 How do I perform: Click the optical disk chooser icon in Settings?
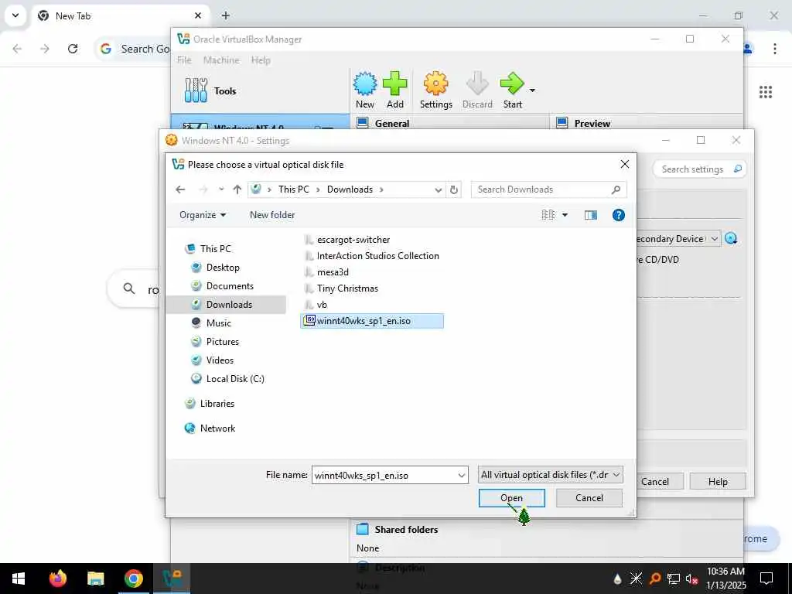[x=732, y=238]
